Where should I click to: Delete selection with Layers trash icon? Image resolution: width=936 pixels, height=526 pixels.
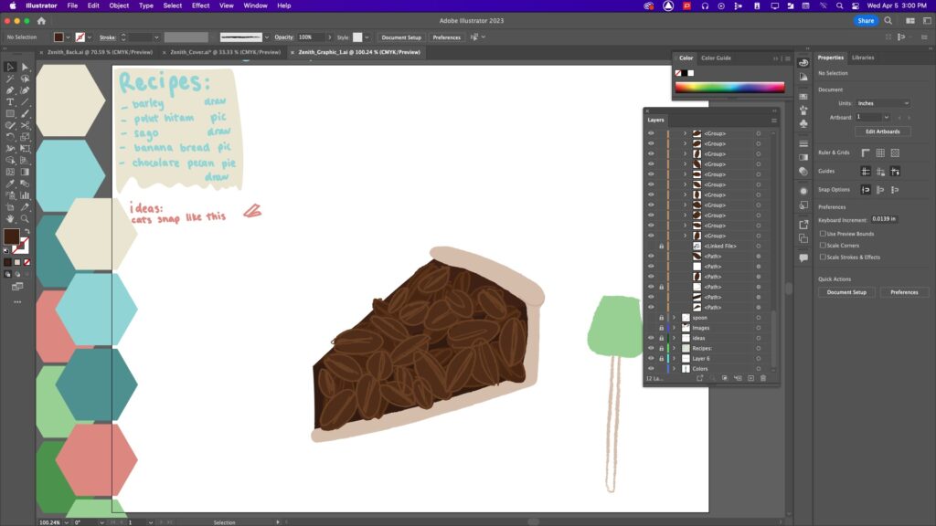(763, 378)
